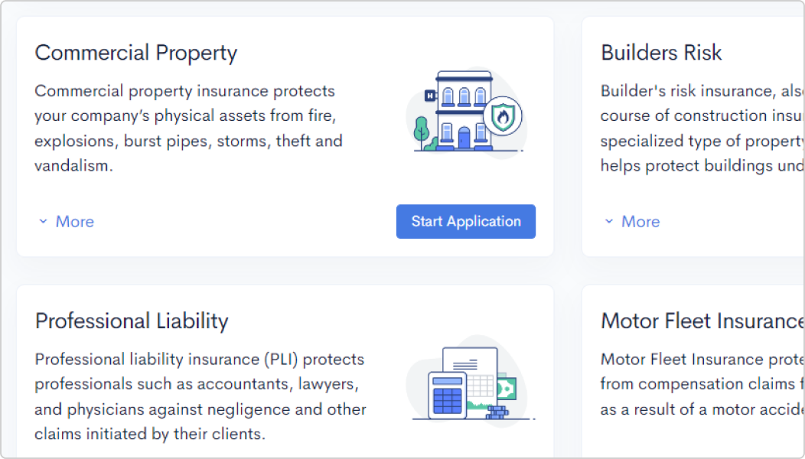Open the More link in Builders Risk card
The image size is (805, 459).
pos(640,222)
